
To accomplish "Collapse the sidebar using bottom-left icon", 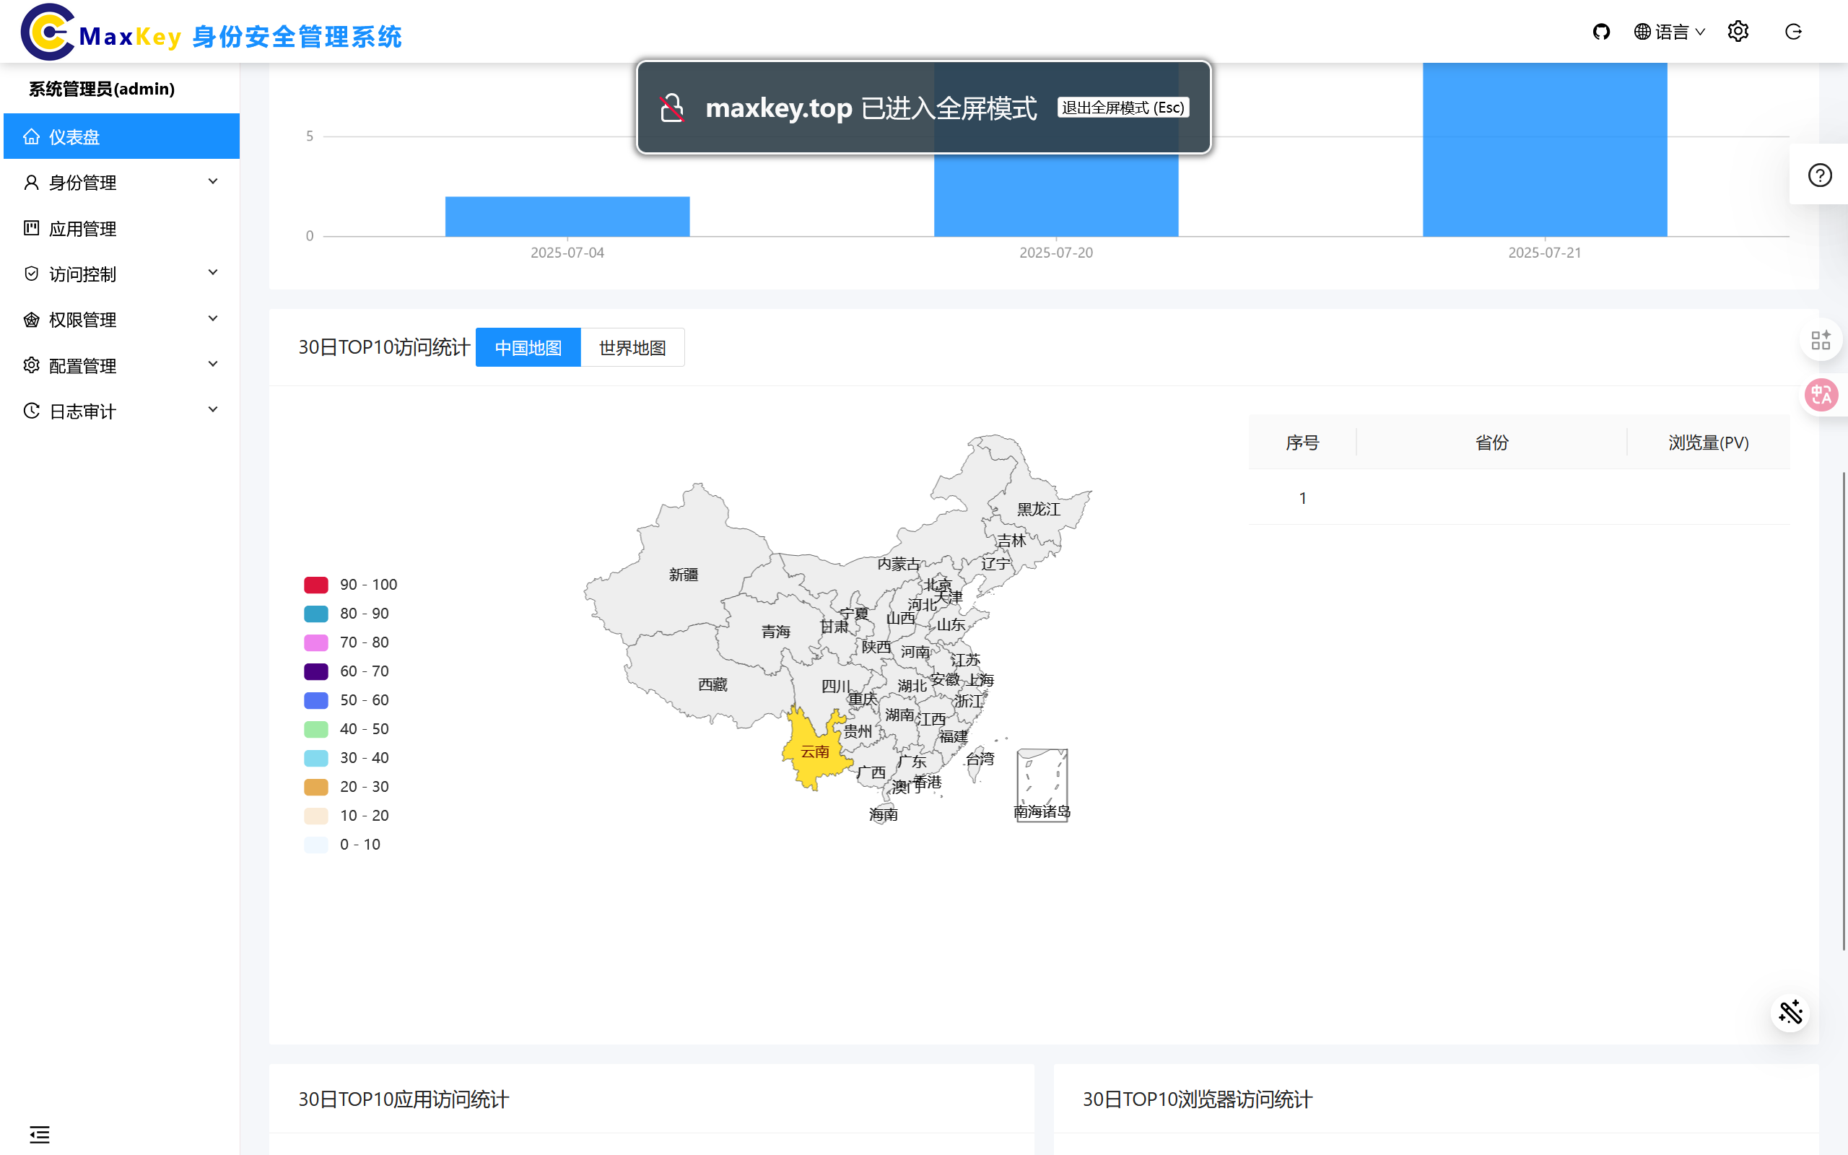I will 40,1134.
